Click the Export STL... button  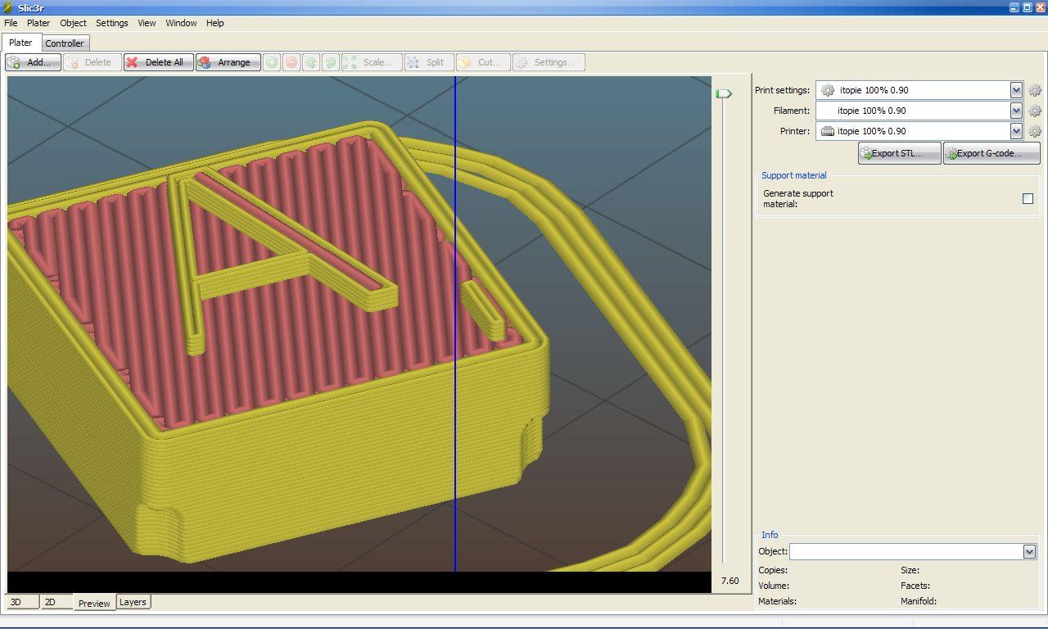pos(899,153)
